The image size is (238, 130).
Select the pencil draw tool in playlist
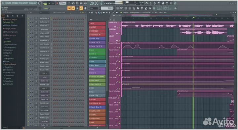[x=96, y=13]
